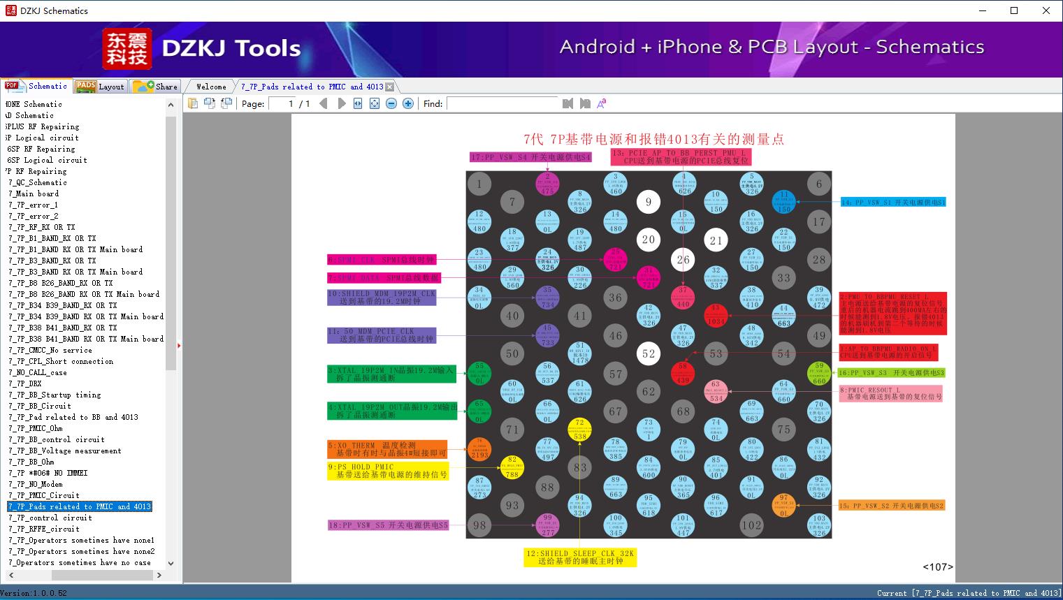This screenshot has width=1063, height=600.
Task: Click the fit page icon
Action: tap(375, 103)
